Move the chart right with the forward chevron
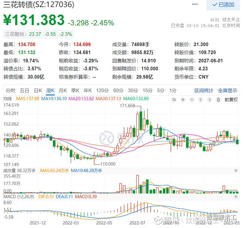Viewport: 244px width, 228px height. coord(210,100)
